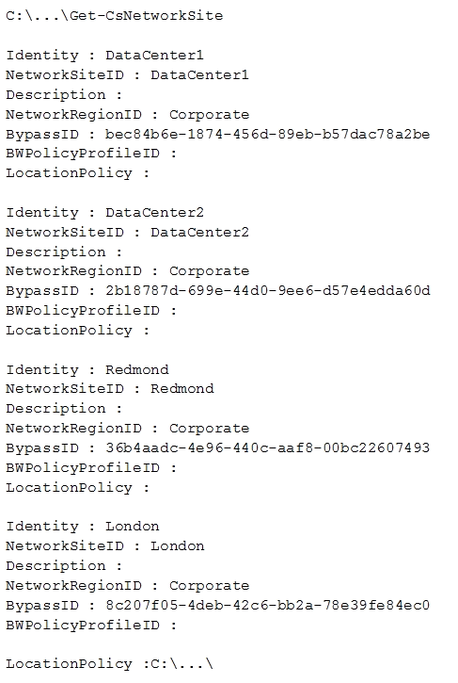
Task: Select the BypassID starting with bec84b6e
Action: click(x=267, y=134)
